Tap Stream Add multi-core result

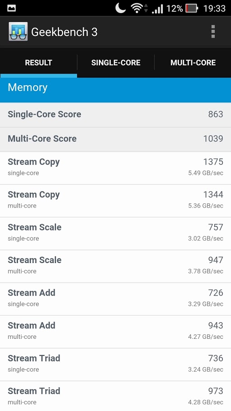tap(115, 332)
